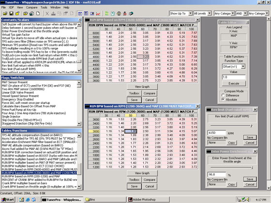Click the red line graph icon
271x203 pixels.
tap(98, 14)
